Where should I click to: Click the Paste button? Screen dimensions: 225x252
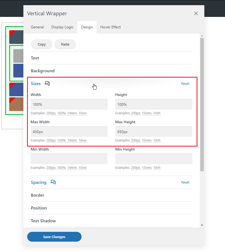coord(65,44)
